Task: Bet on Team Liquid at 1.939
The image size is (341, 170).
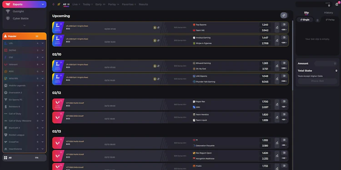Action: (265, 120)
